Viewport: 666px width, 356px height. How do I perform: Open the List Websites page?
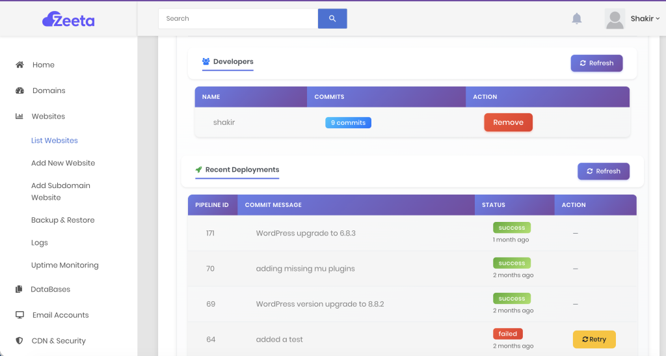(x=55, y=141)
